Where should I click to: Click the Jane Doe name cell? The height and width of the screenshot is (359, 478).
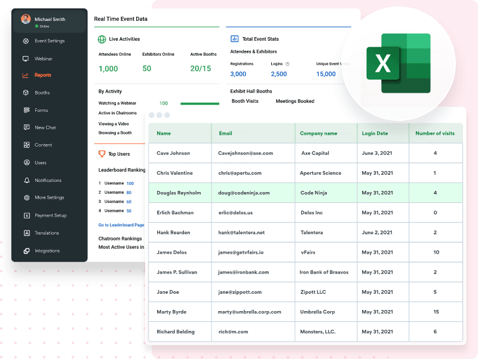pos(180,292)
